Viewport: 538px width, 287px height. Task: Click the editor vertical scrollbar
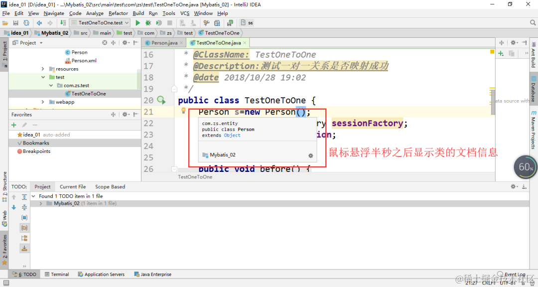[x=493, y=102]
